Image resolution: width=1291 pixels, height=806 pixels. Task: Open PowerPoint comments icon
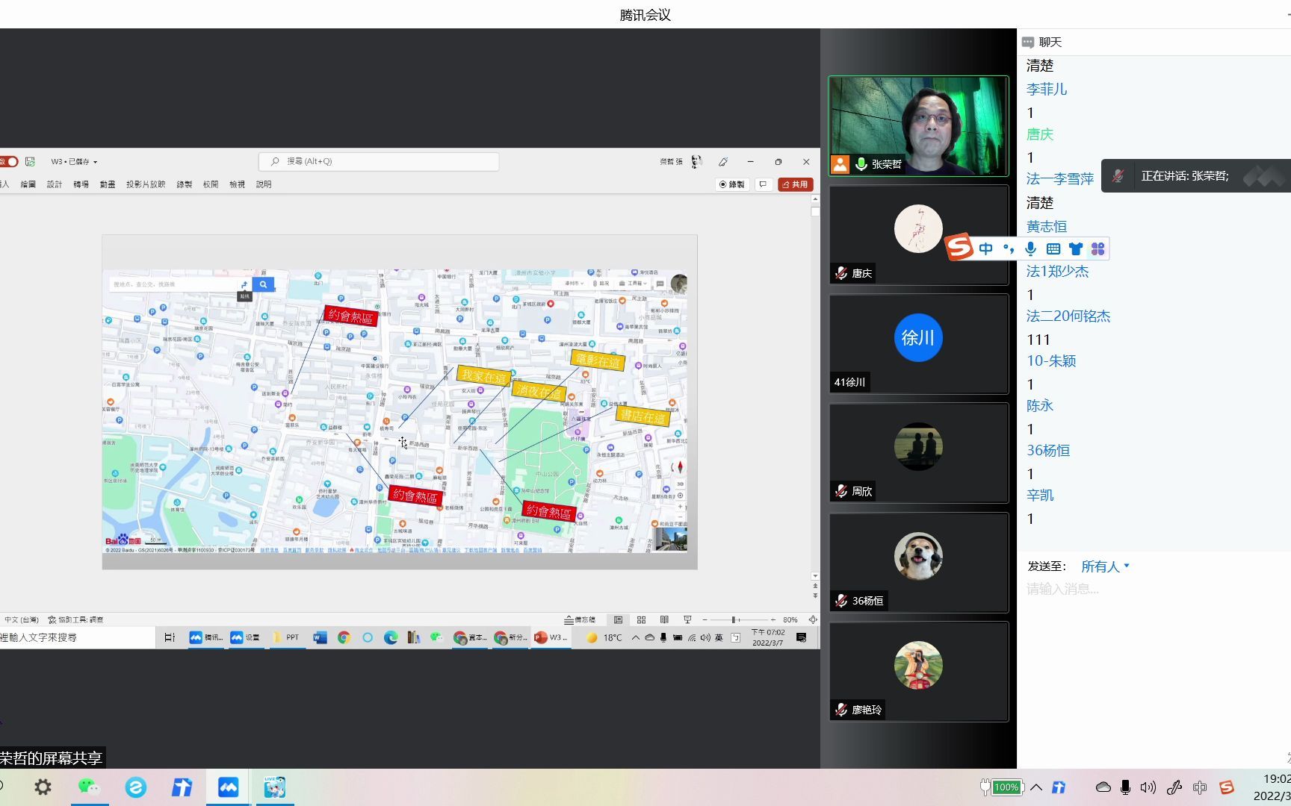click(x=763, y=184)
